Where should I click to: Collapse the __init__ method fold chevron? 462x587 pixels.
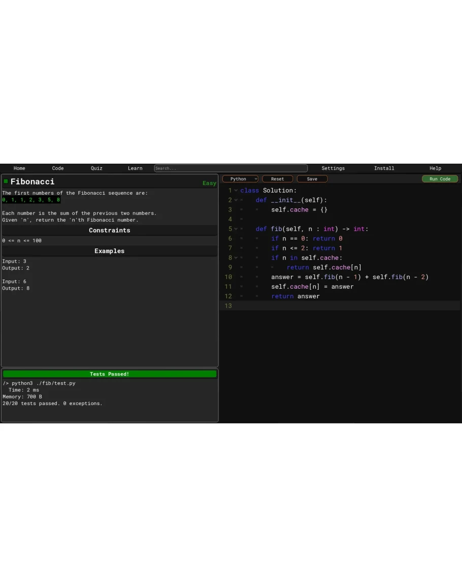coord(236,200)
